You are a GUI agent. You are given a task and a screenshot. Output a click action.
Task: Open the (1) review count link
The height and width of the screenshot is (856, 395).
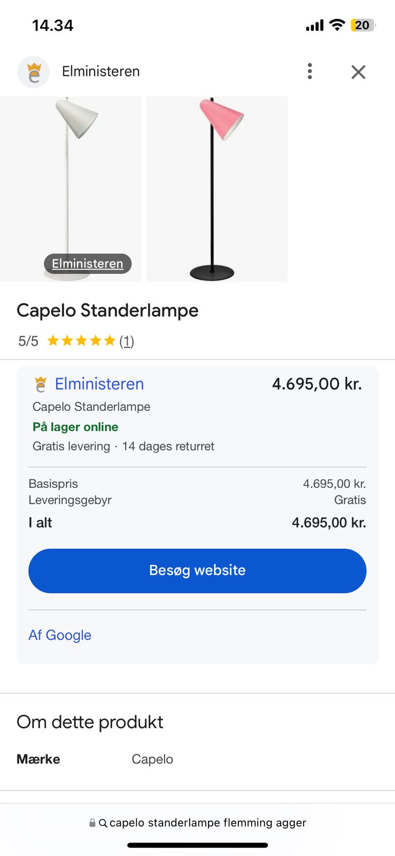tap(127, 341)
